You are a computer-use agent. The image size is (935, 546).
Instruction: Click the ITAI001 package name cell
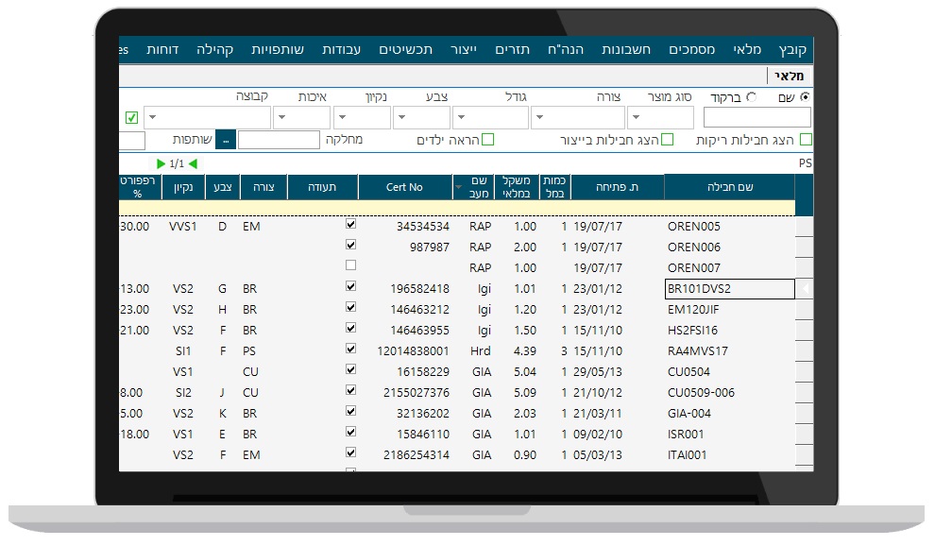coord(730,454)
